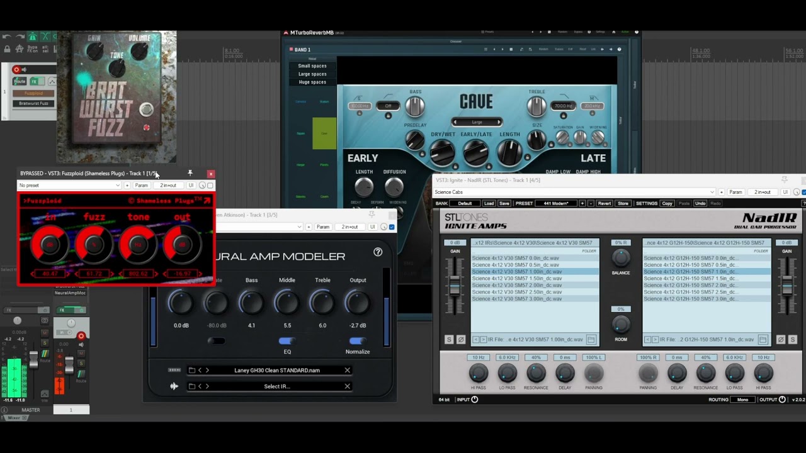Select the 'Large spaces' category in MTurboReverb
This screenshot has height=453, width=806.
(x=312, y=74)
